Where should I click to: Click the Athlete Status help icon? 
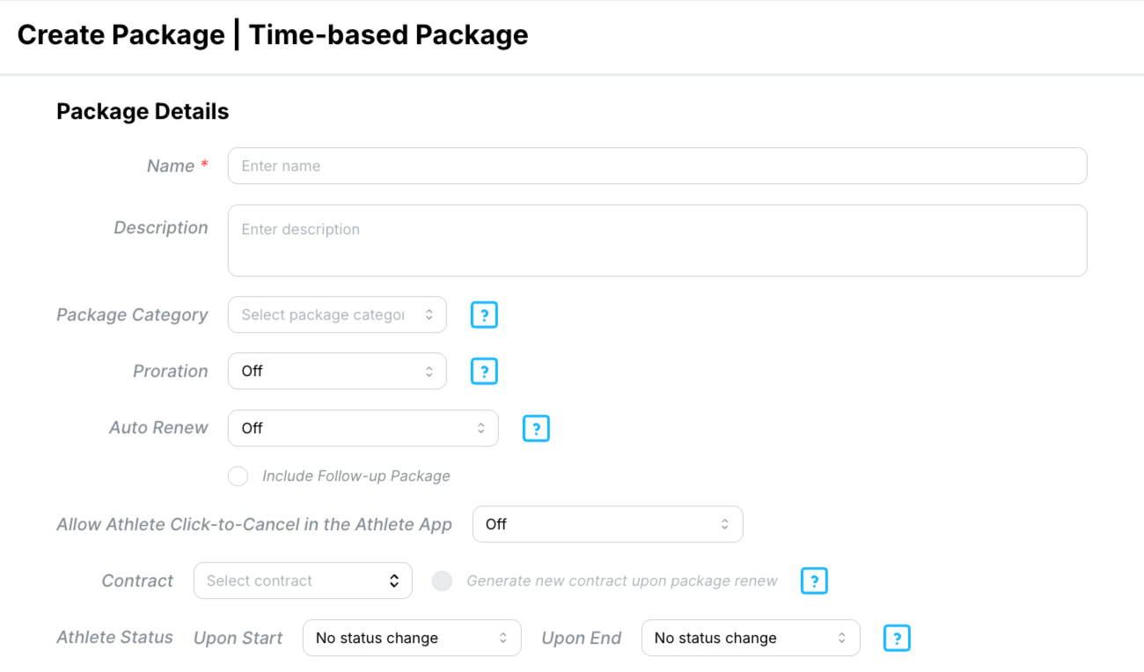click(897, 638)
